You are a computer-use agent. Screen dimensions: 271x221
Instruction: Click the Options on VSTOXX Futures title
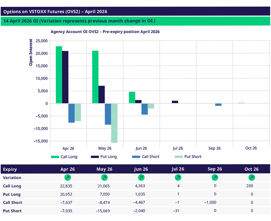55,12
